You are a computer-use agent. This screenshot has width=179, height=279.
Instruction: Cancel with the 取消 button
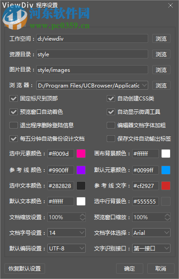click(161, 268)
